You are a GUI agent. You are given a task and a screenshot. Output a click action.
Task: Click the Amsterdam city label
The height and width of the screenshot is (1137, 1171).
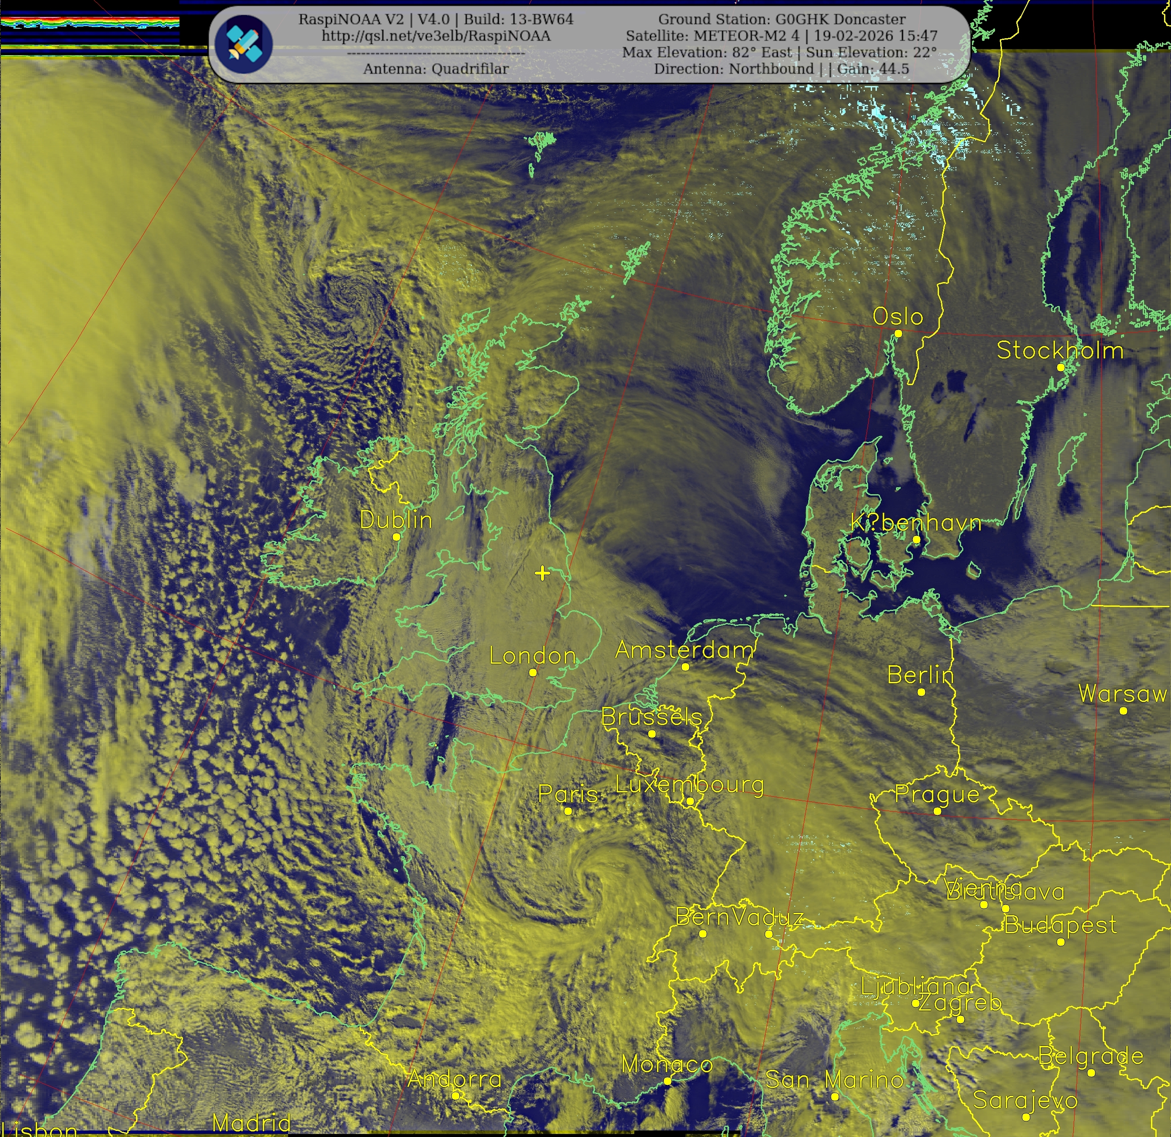[x=684, y=649]
